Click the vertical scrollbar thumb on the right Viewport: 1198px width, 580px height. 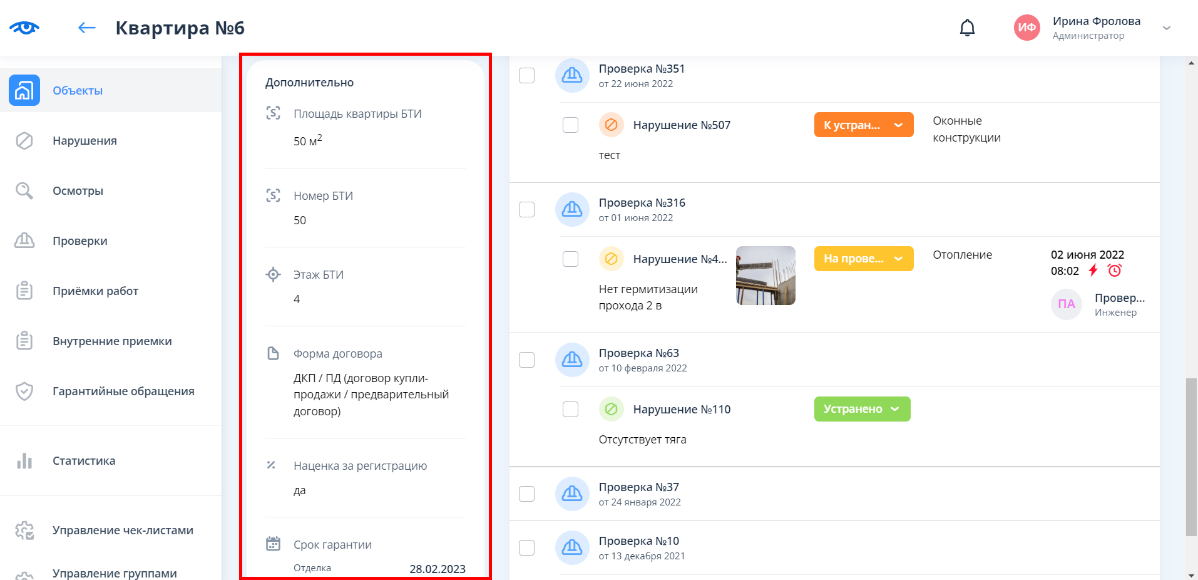click(x=1191, y=457)
